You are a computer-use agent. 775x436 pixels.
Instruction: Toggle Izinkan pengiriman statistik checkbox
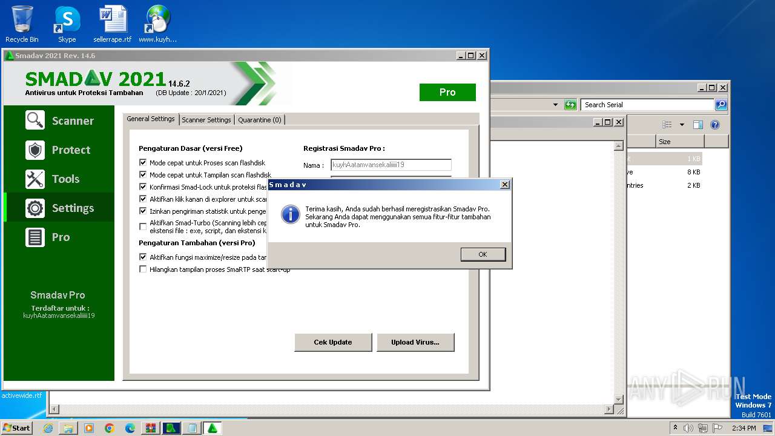tap(143, 211)
